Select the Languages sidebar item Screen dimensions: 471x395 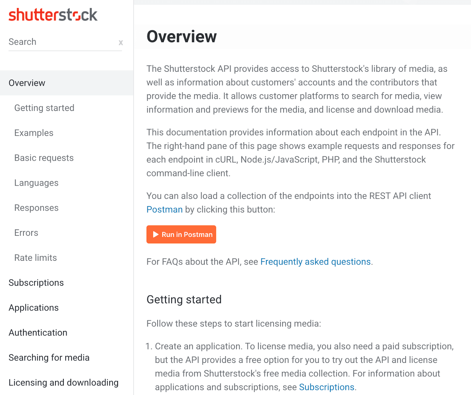click(36, 182)
